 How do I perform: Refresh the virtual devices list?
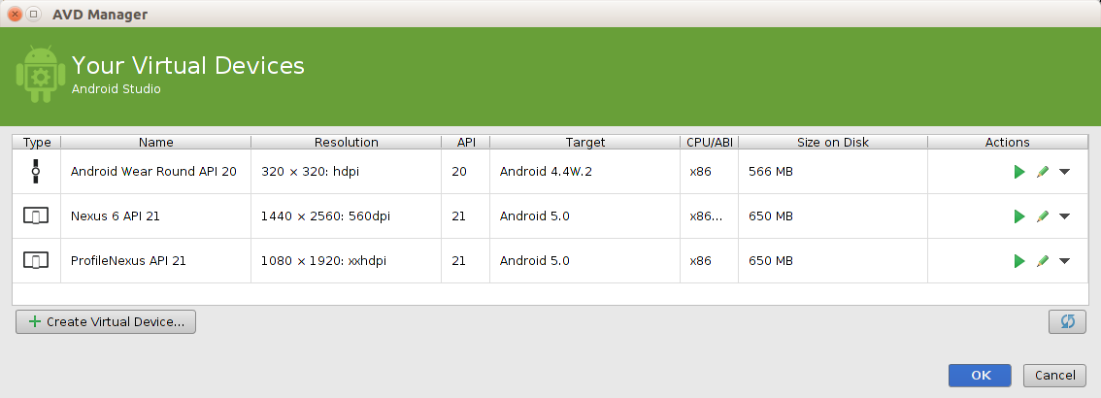click(1067, 321)
